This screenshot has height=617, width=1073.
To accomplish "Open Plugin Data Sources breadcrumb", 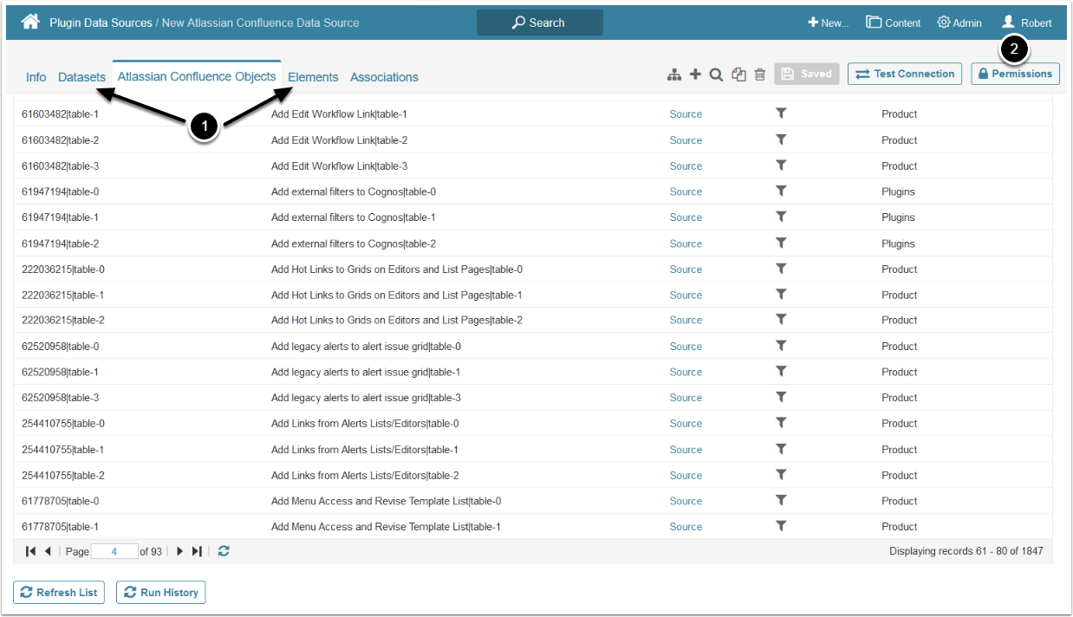I will click(101, 23).
